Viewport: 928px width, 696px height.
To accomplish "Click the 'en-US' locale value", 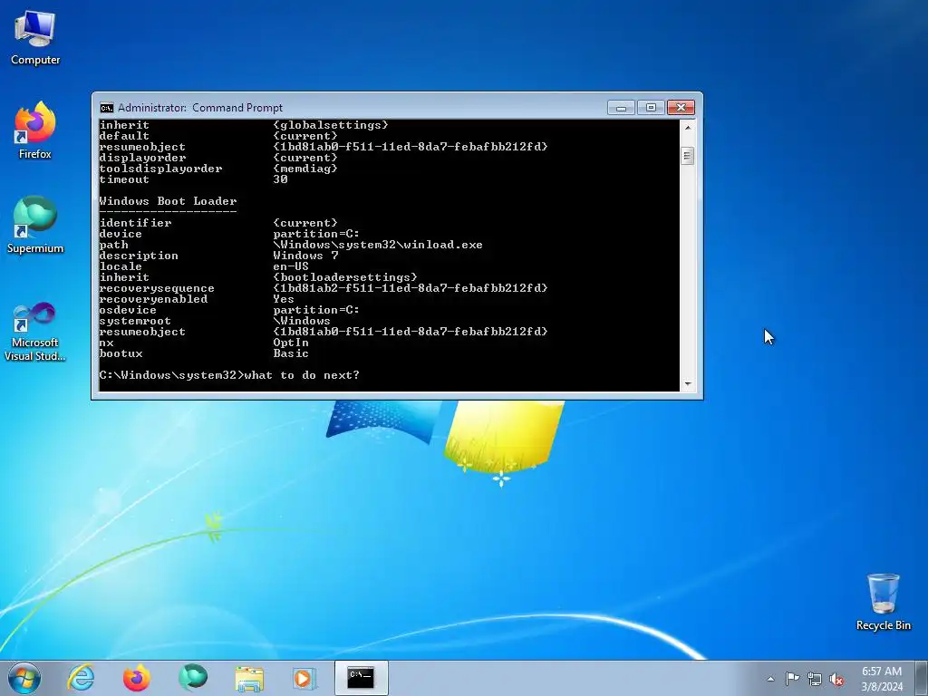I will [x=291, y=266].
